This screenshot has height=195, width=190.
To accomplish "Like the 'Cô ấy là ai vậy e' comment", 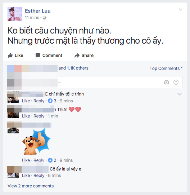I will pyautogui.click(x=26, y=176).
